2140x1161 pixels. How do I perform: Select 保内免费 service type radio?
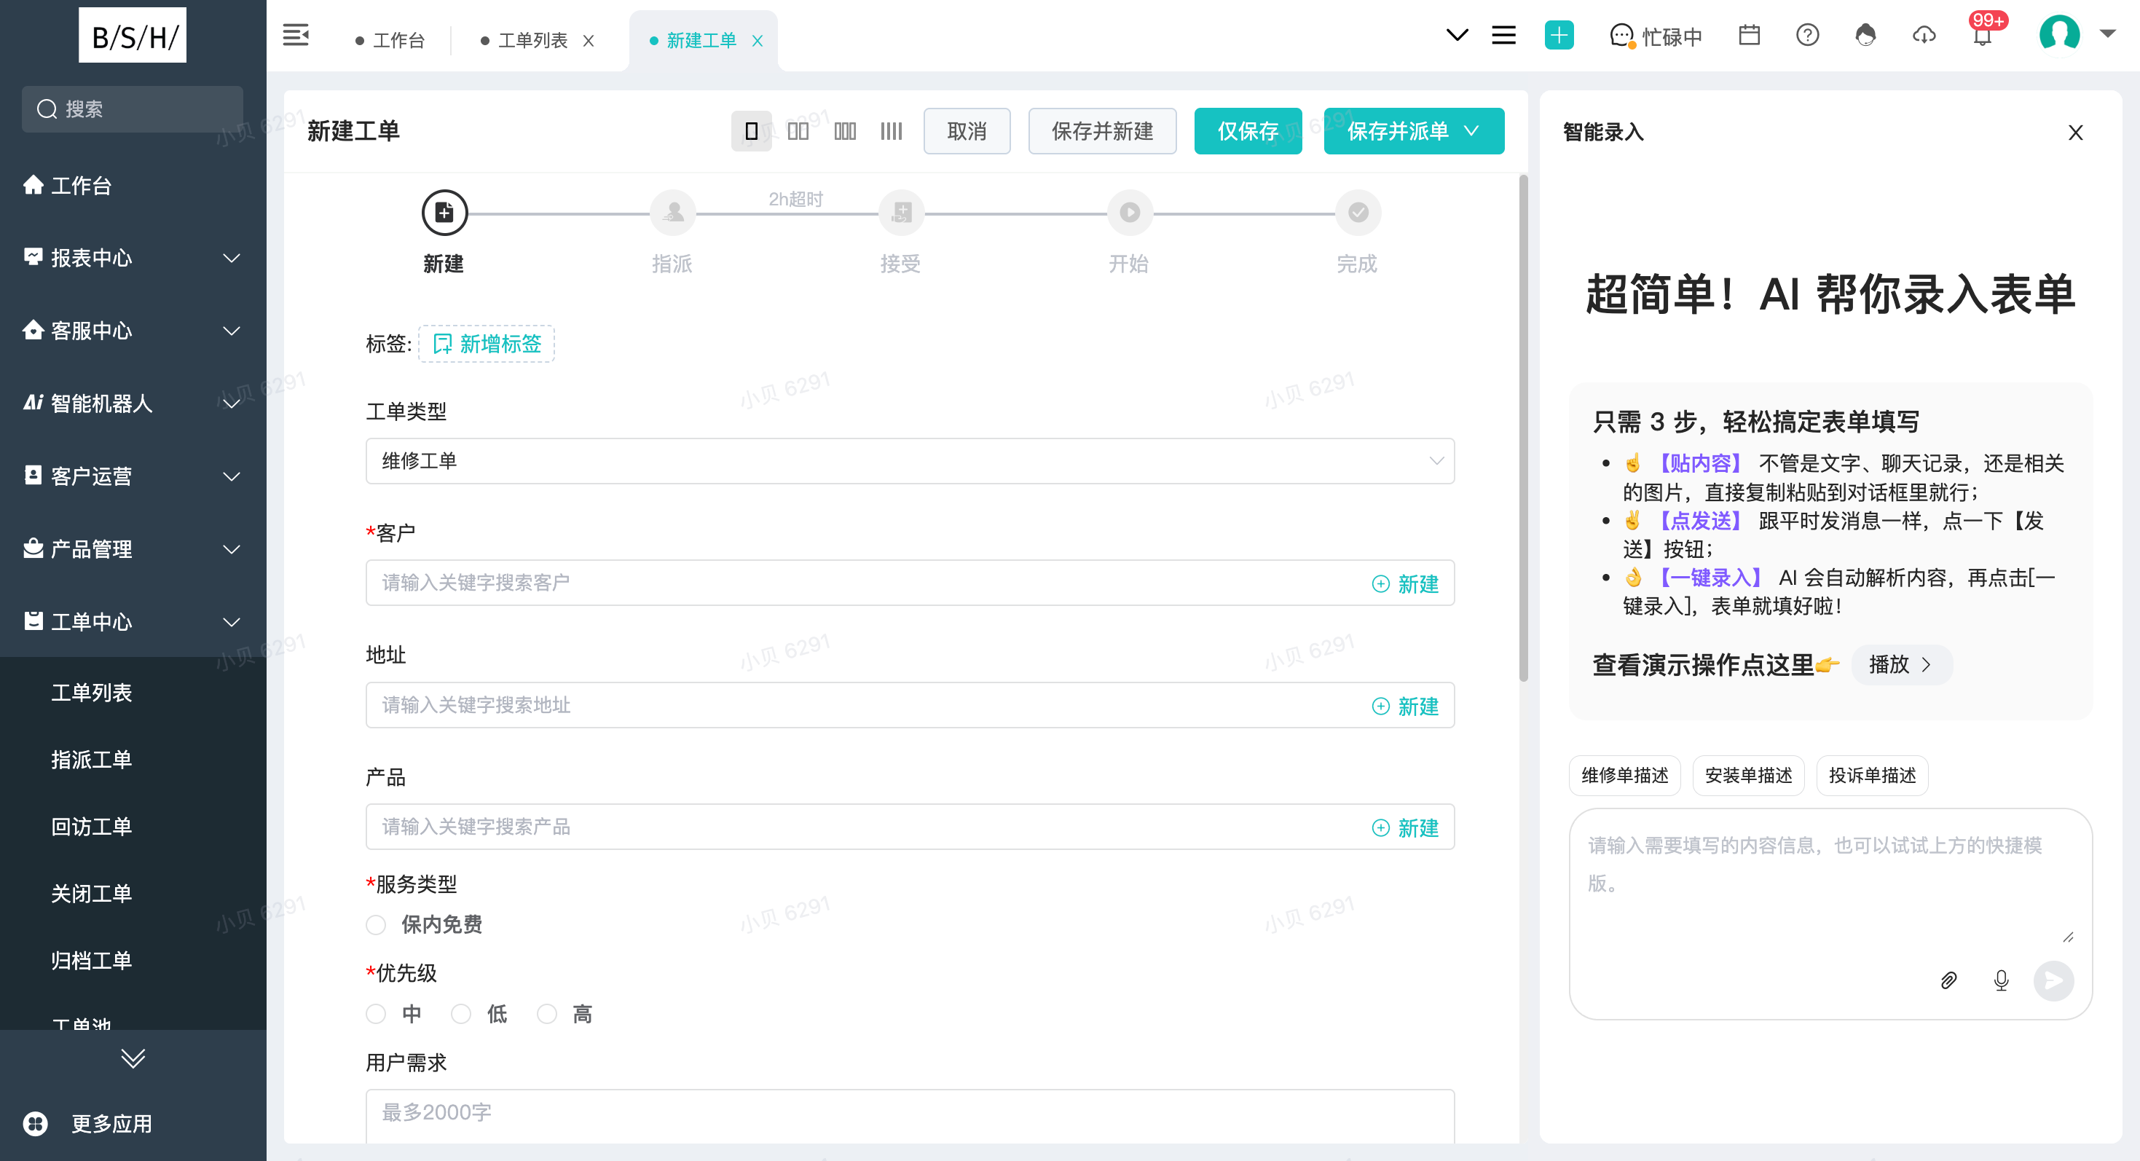pos(376,924)
